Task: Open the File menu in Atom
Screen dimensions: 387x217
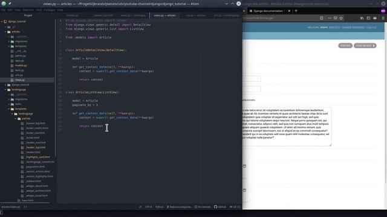Action: tap(3, 10)
